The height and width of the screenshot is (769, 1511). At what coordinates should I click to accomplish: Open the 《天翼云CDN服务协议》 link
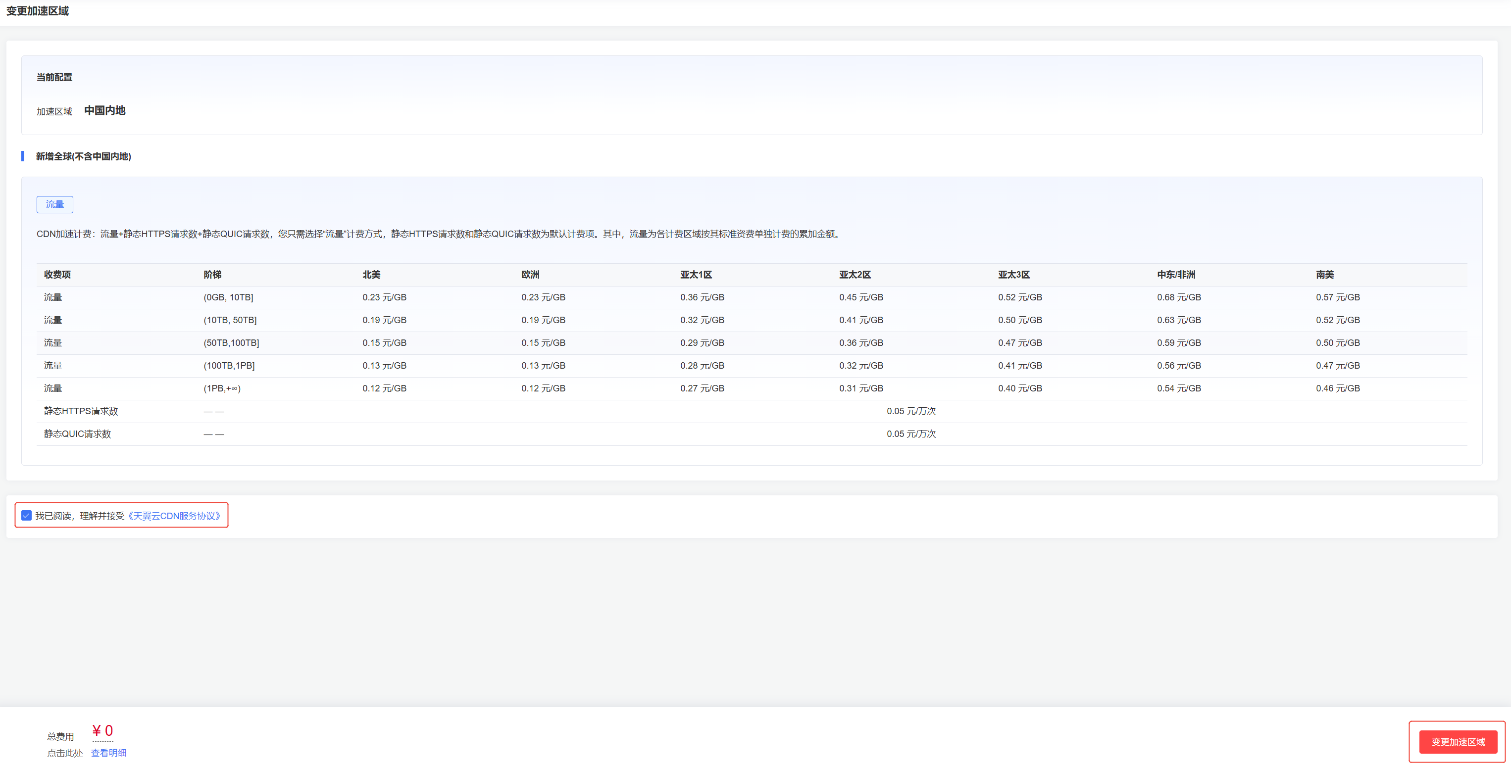pos(174,516)
